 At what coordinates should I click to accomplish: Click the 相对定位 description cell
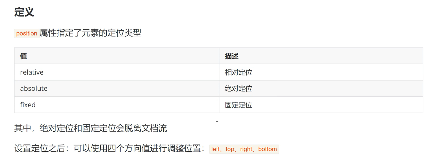239,72
